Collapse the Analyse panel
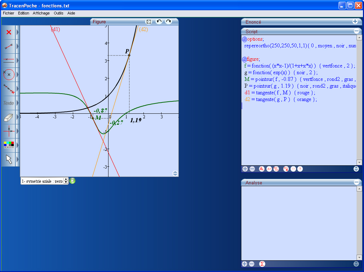This screenshot has width=364, height=272. pyautogui.click(x=356, y=183)
